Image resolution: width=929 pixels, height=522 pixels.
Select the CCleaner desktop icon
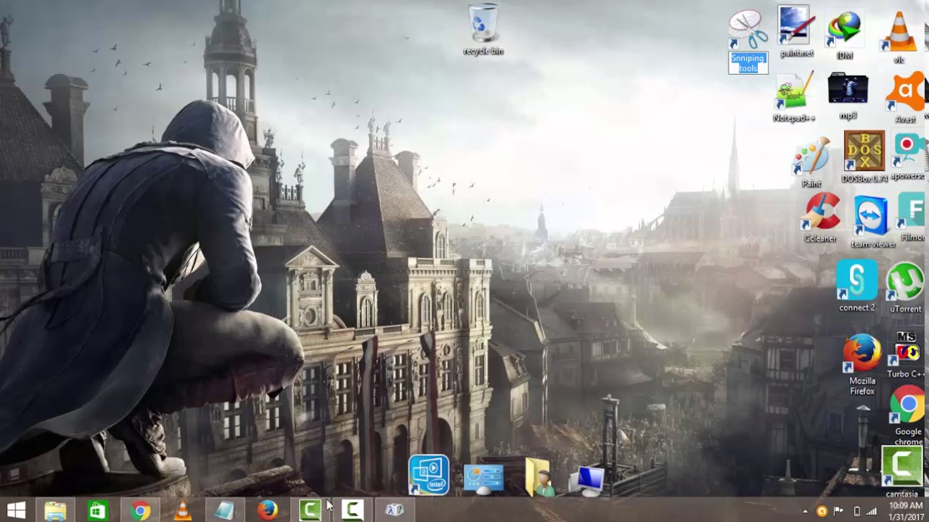[820, 217]
